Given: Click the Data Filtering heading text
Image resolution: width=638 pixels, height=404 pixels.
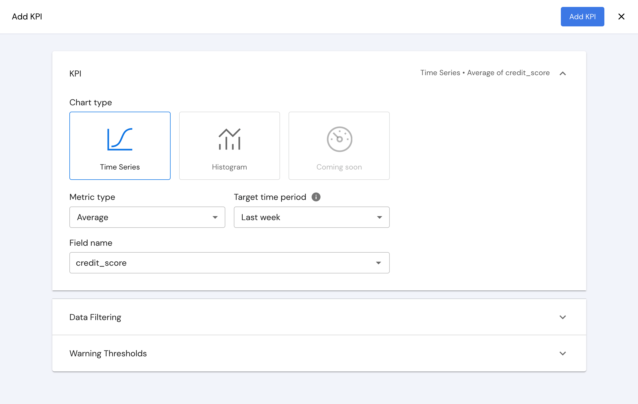Looking at the screenshot, I should click(95, 317).
